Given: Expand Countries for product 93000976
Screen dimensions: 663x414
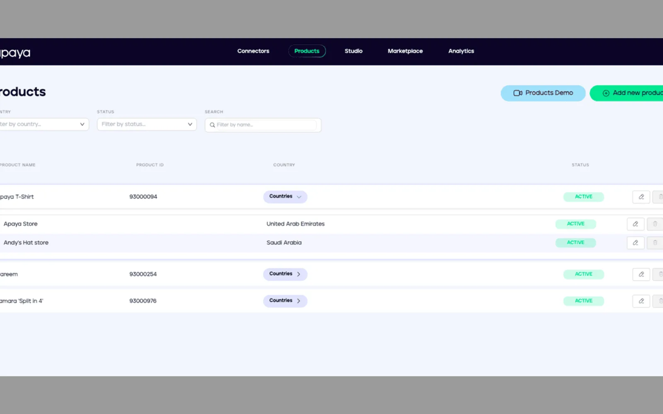Looking at the screenshot, I should [285, 301].
